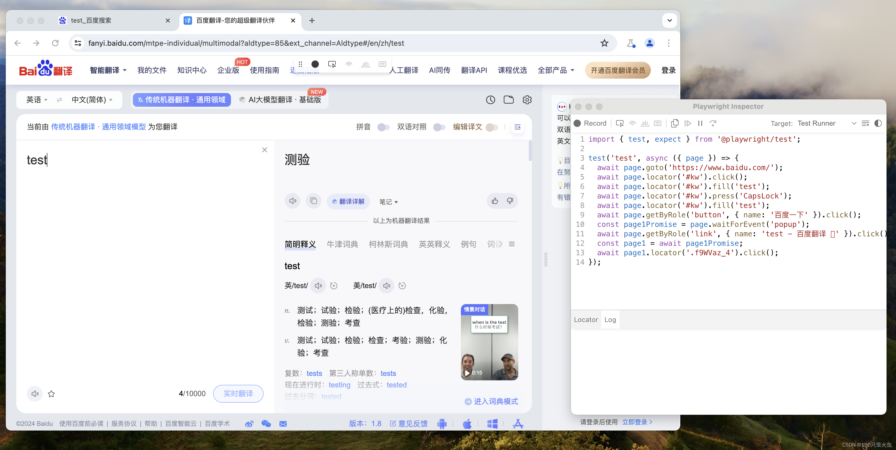Click the record dot in browser overlay toolbar
The image size is (896, 450).
(315, 64)
